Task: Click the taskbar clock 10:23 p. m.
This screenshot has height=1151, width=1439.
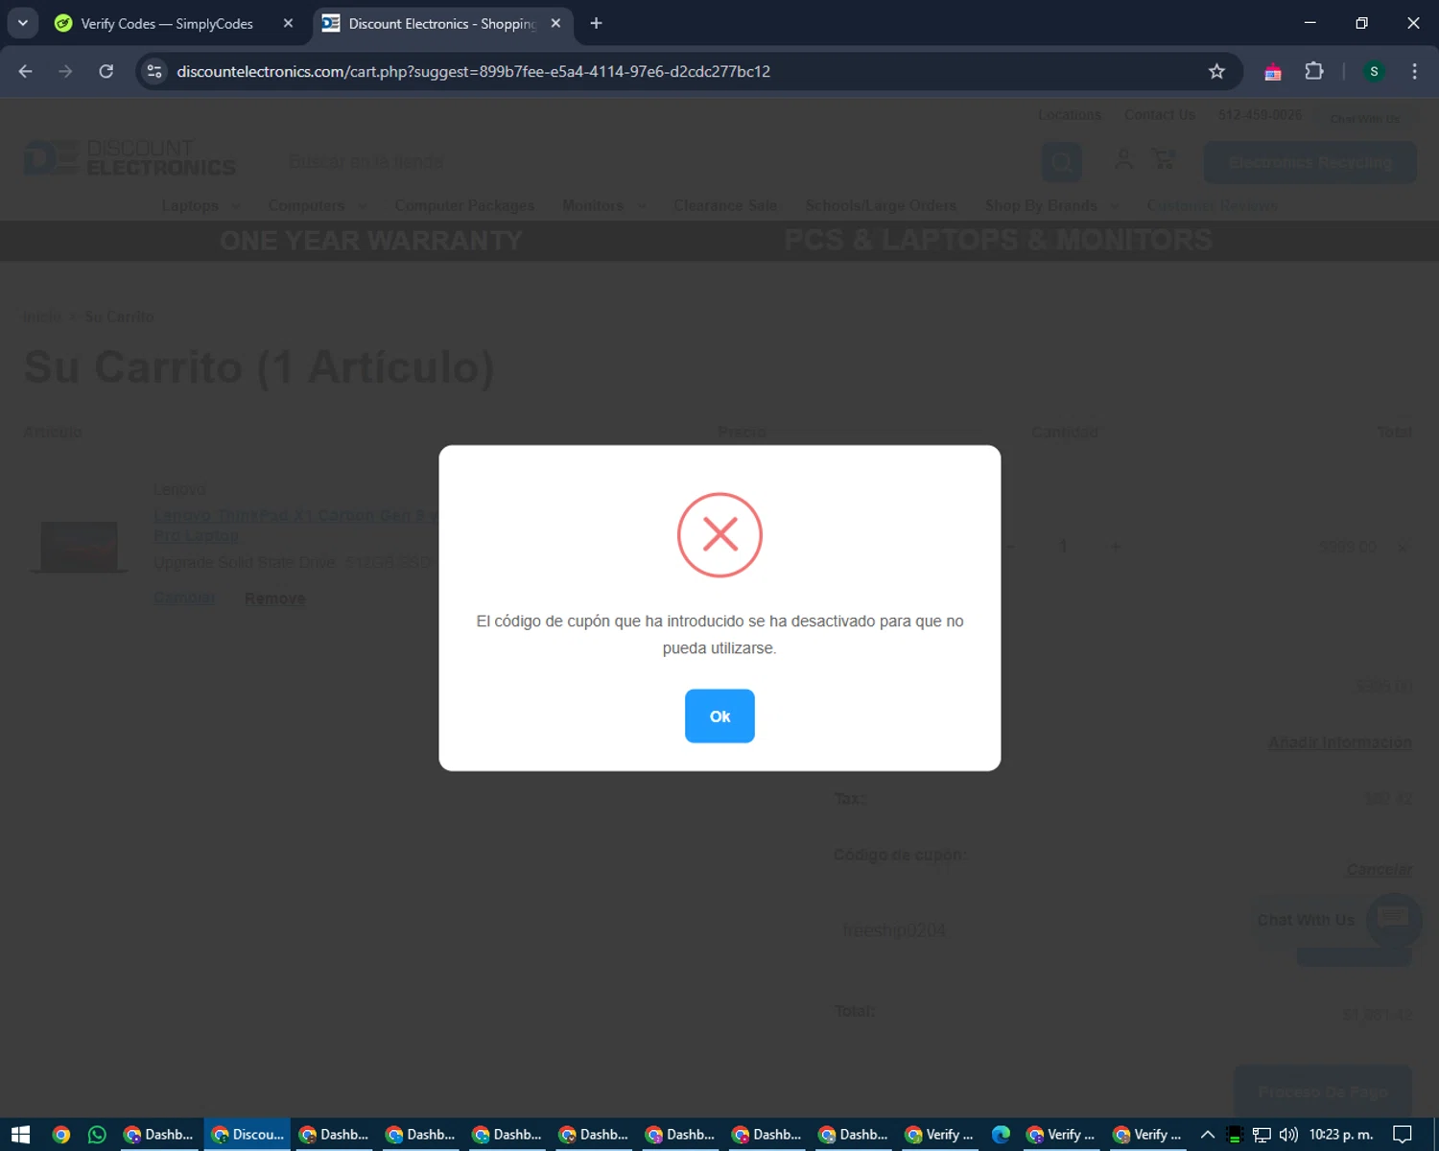Action: (1341, 1135)
